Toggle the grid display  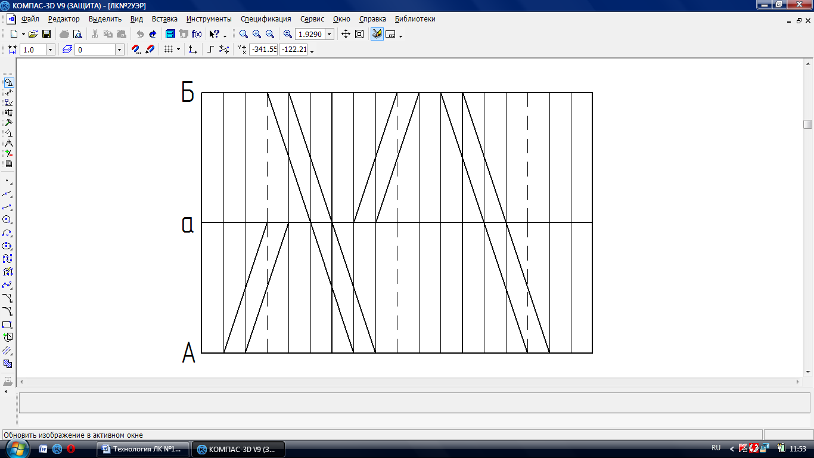tap(168, 49)
